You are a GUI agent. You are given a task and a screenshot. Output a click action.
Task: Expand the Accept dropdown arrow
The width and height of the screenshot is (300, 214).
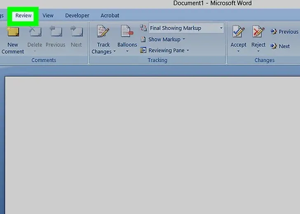238,51
